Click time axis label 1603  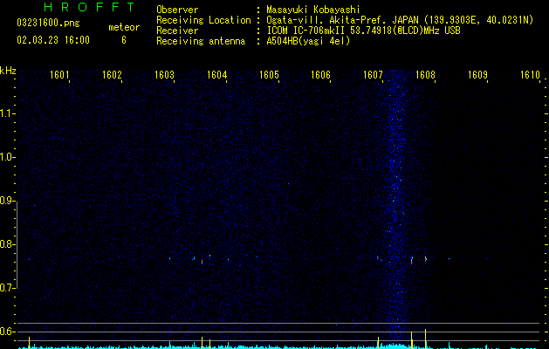(164, 75)
